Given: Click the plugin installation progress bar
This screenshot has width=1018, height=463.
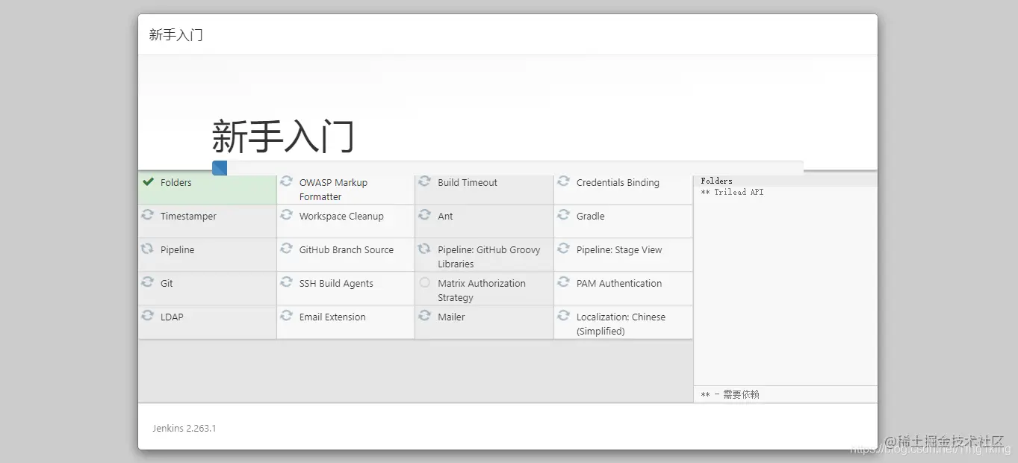Looking at the screenshot, I should (508, 168).
